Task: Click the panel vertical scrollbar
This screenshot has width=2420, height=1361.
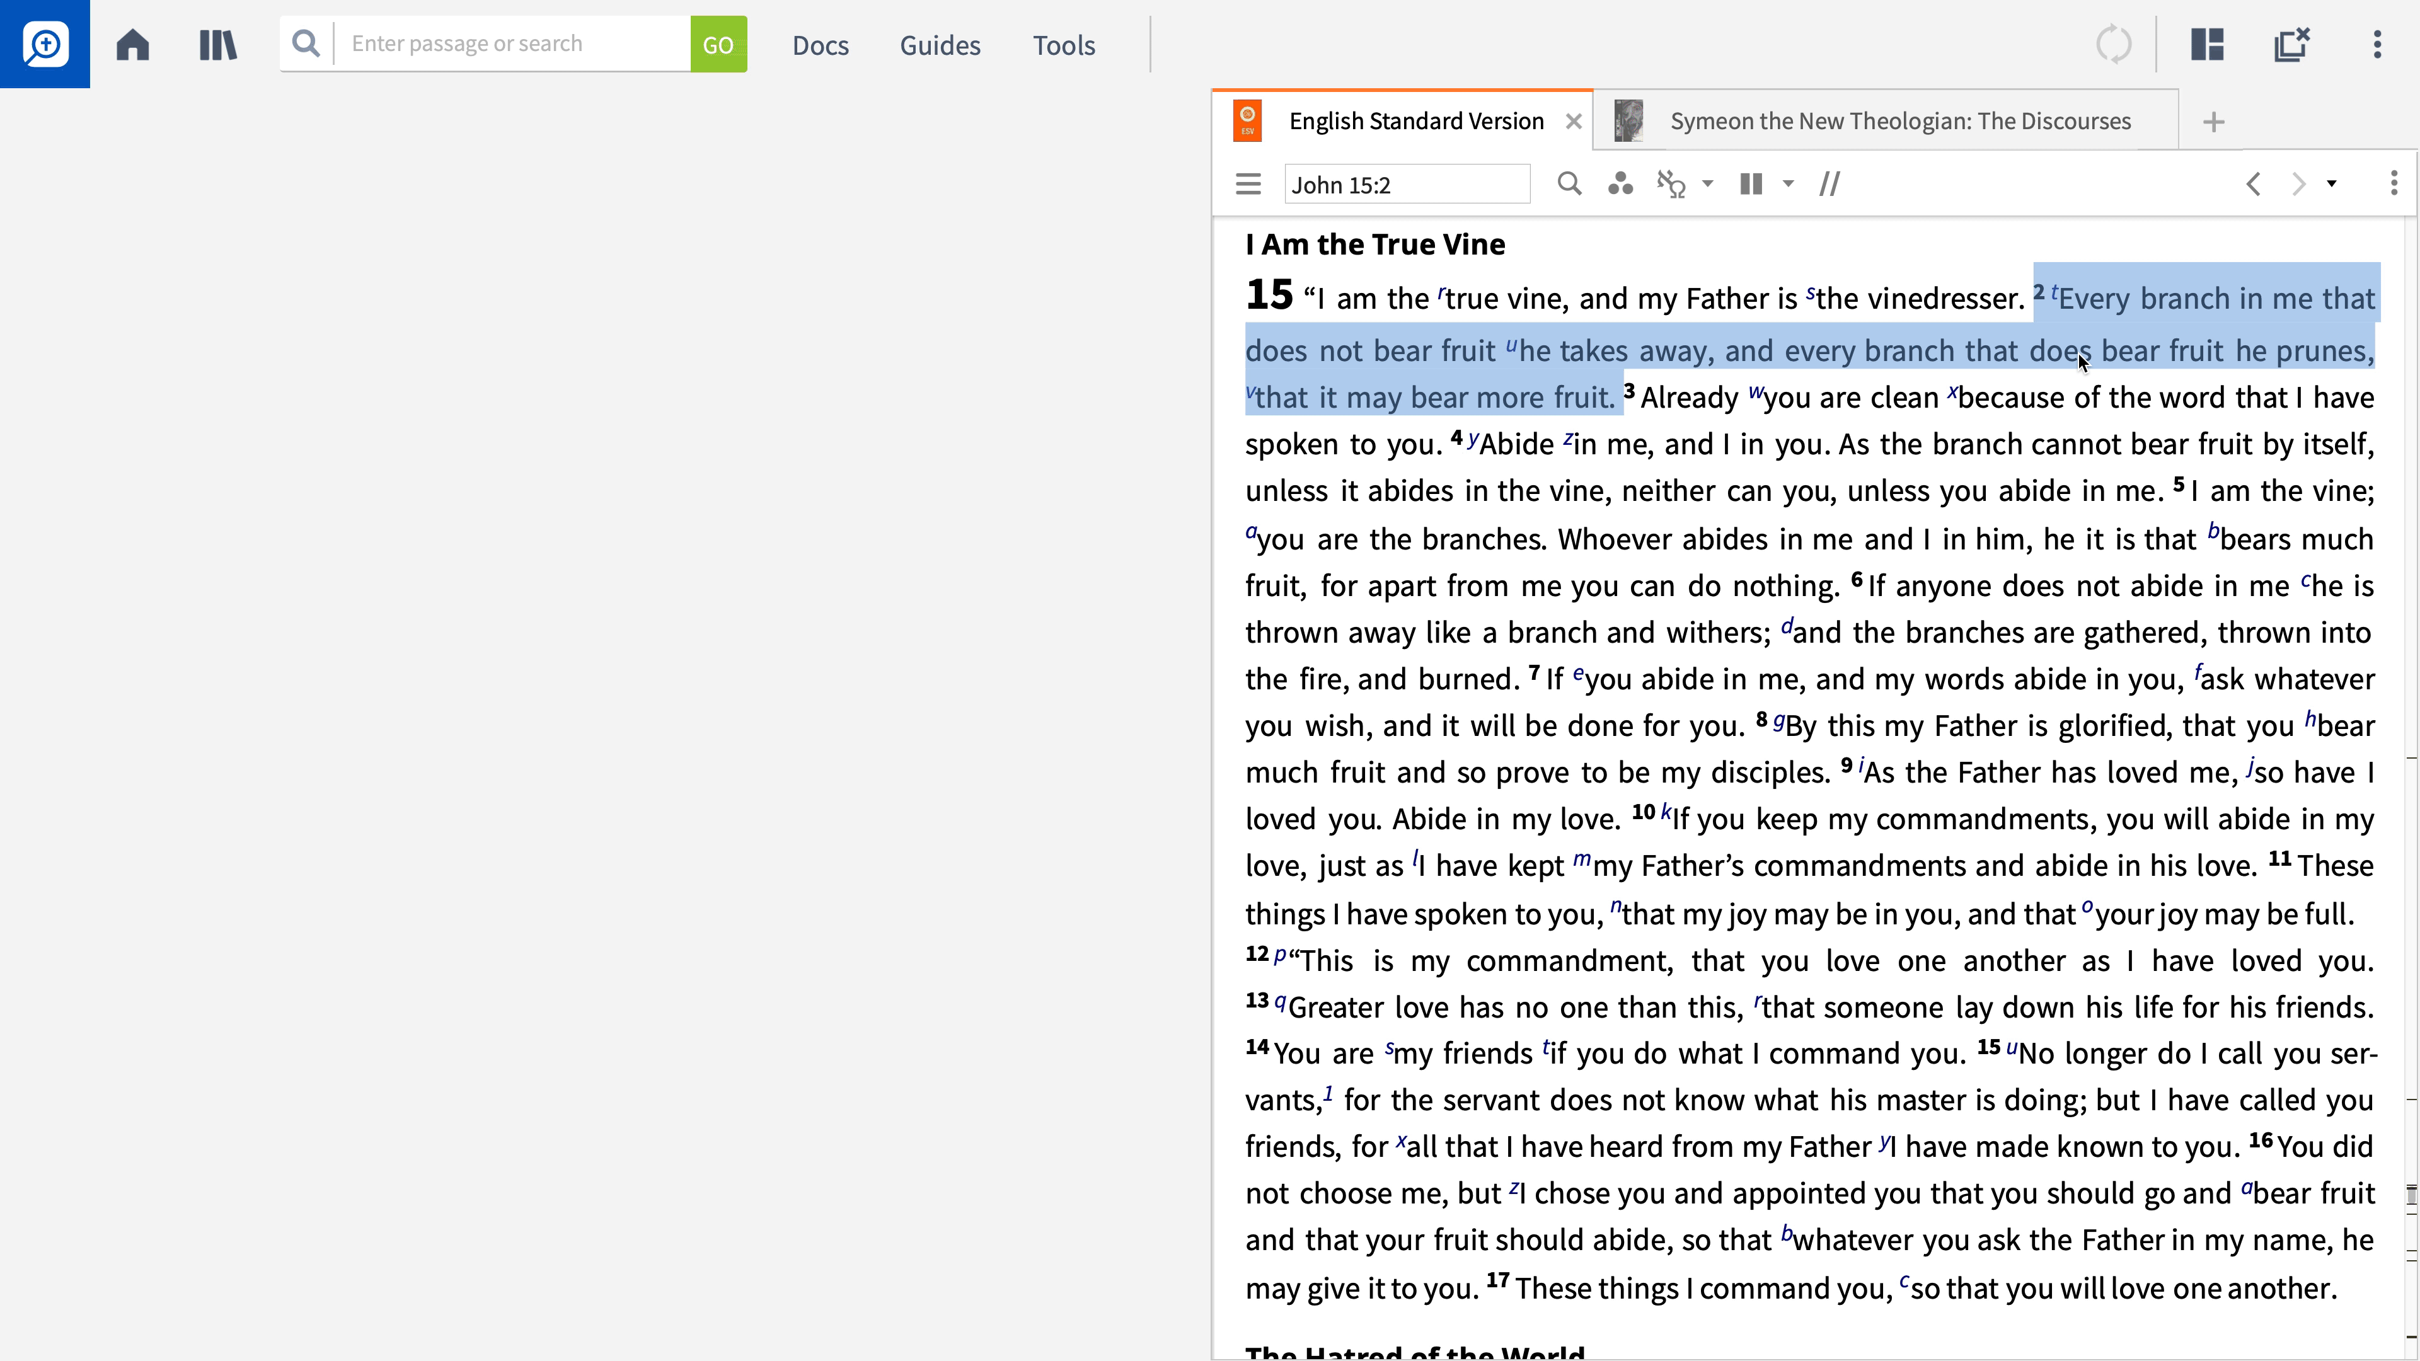Action: point(2411,789)
